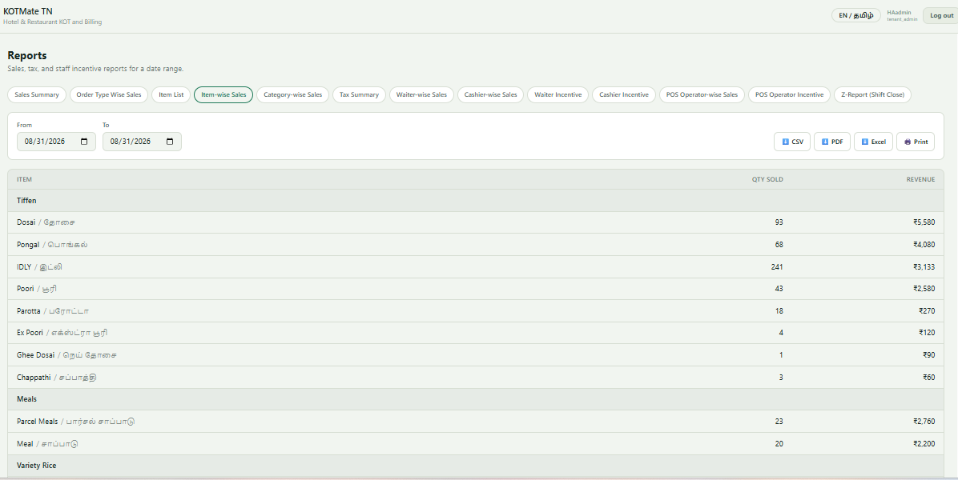Select the Item List tab

coord(171,94)
